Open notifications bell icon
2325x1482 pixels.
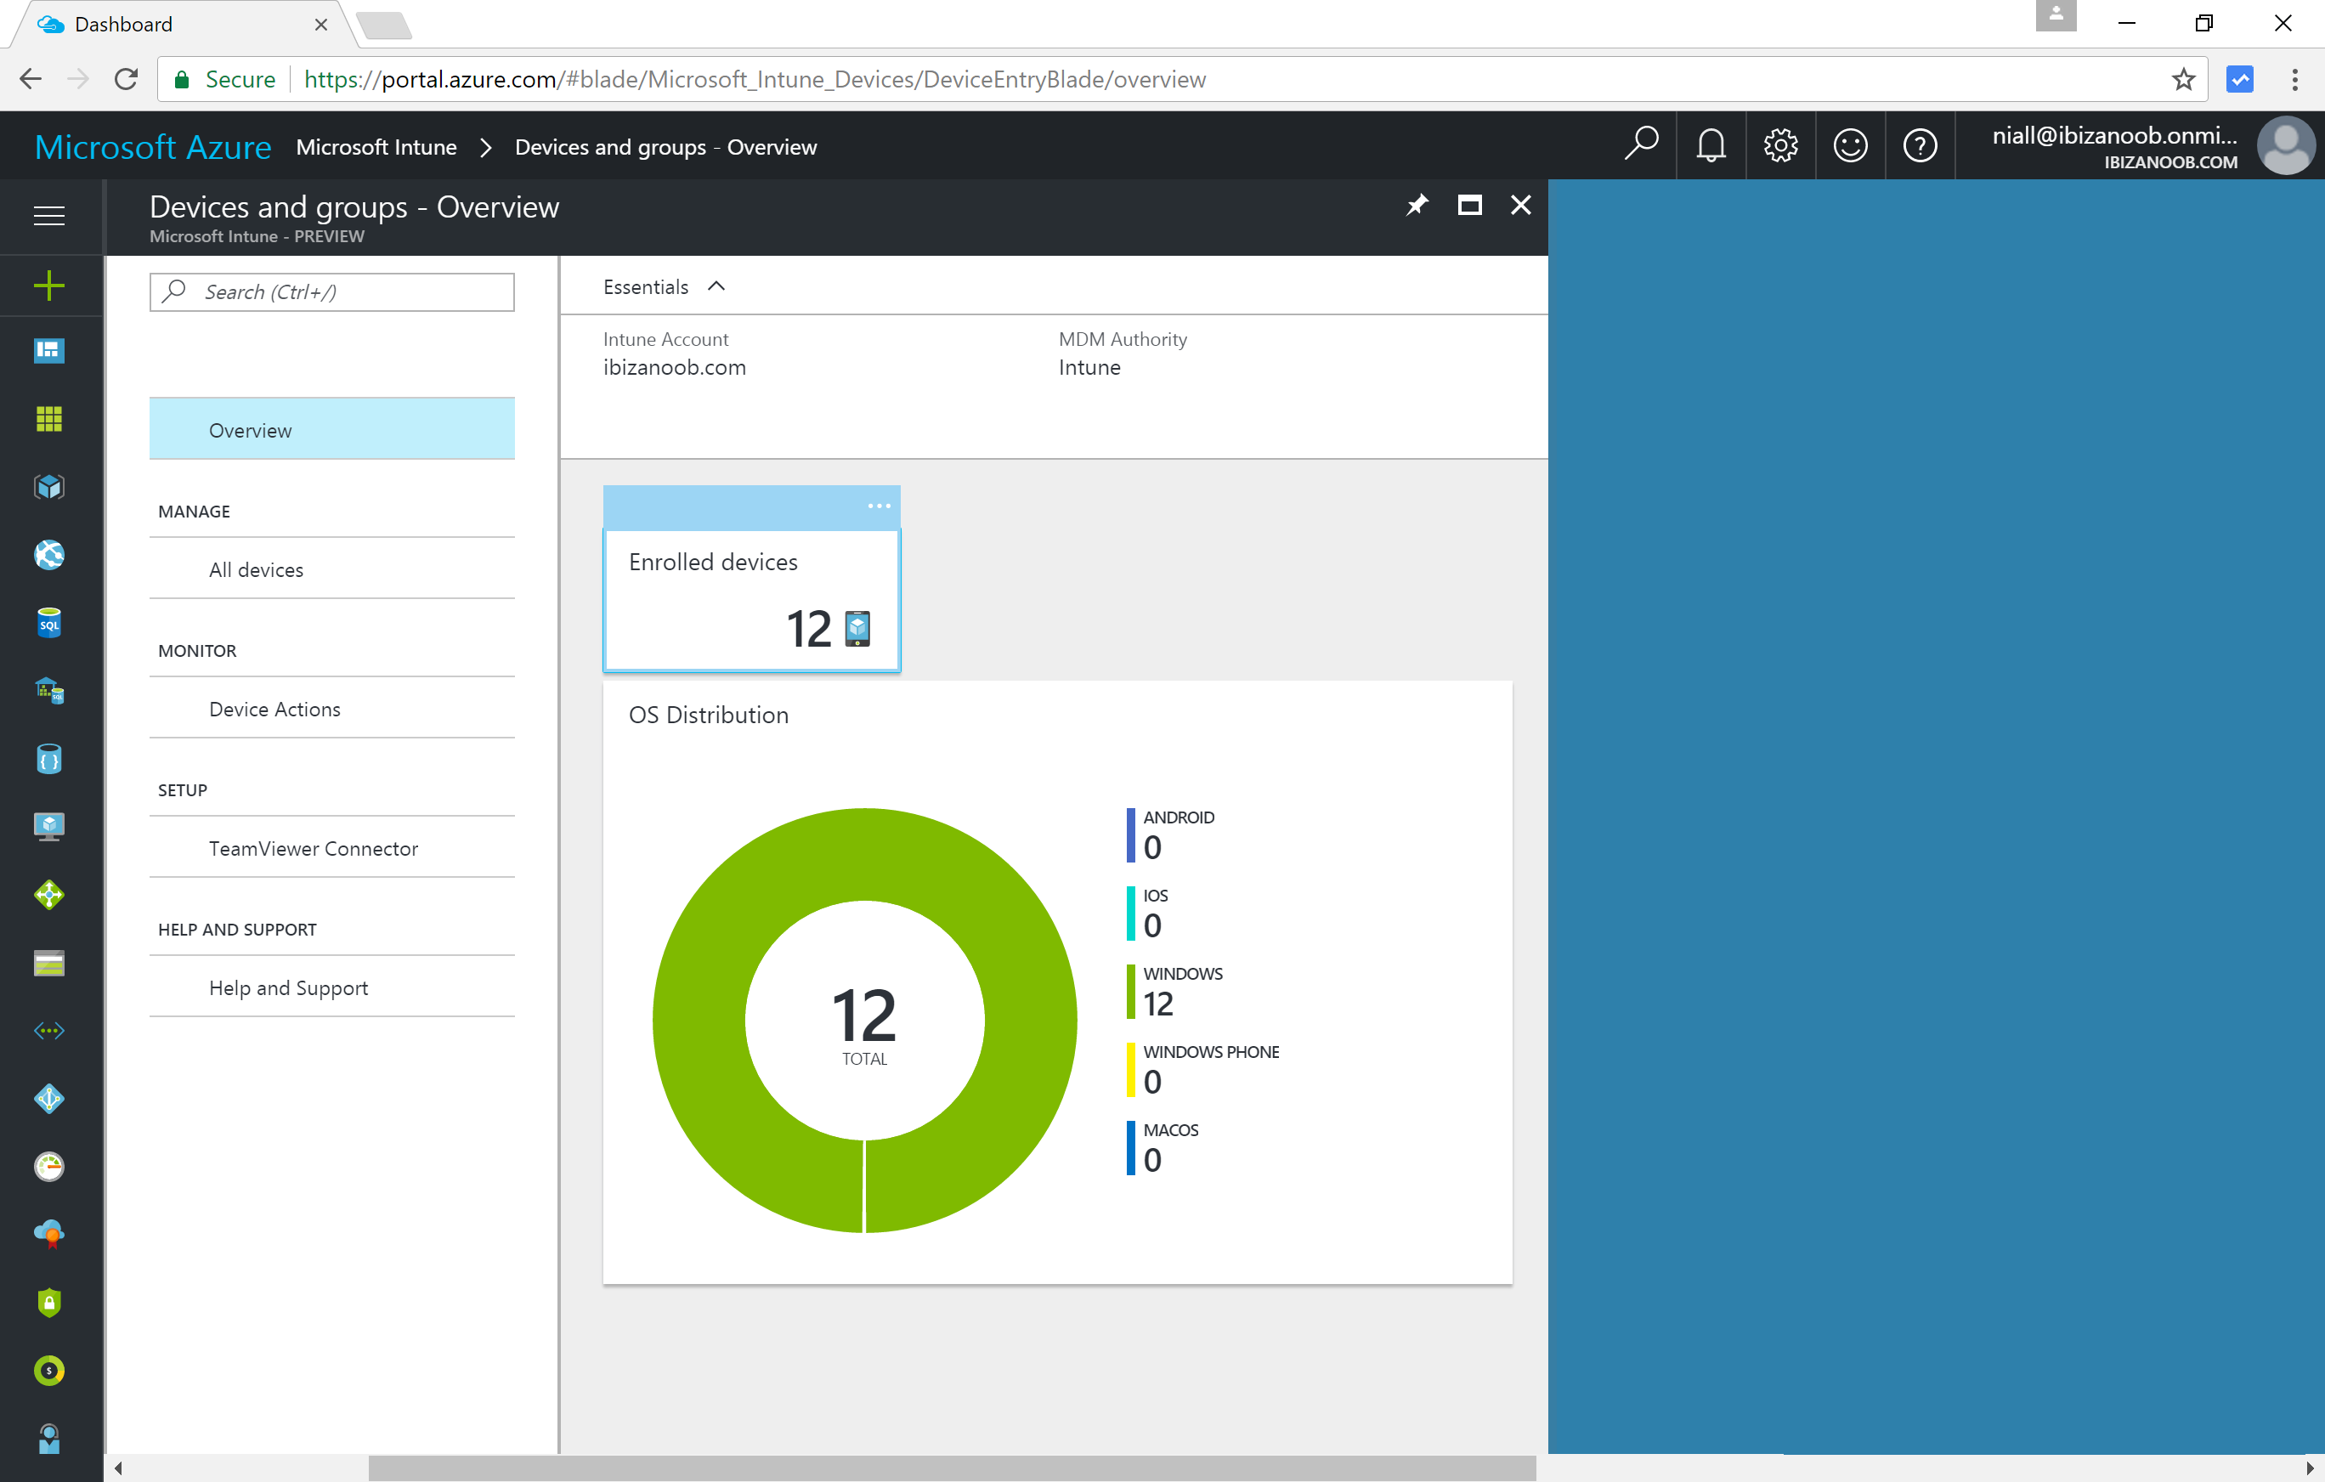click(x=1711, y=144)
